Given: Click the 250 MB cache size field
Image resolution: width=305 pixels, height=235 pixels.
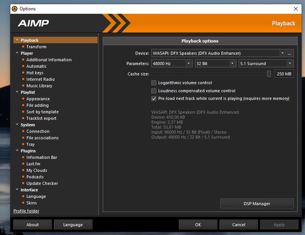Looking at the screenshot, I should [284, 74].
